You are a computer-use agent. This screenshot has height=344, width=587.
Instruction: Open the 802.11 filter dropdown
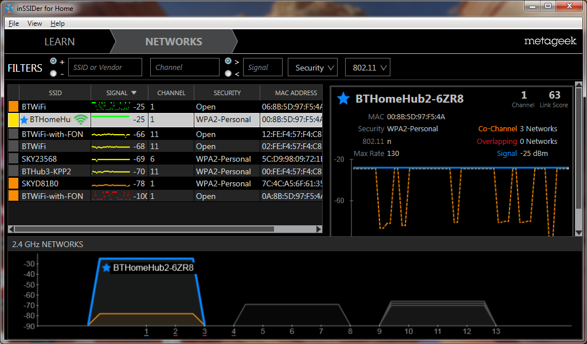tap(367, 68)
